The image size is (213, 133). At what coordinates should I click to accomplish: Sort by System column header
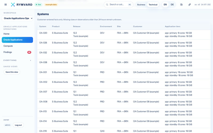point(43,26)
